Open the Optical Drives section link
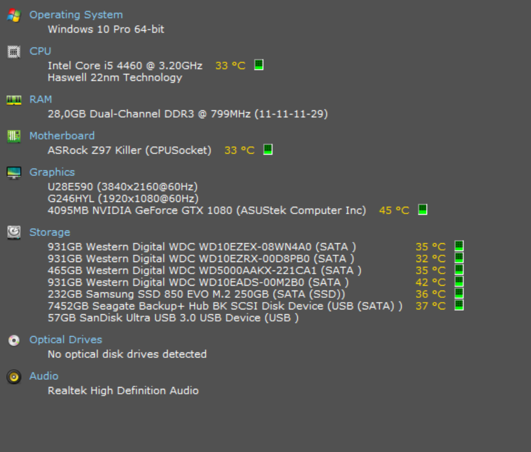The image size is (531, 452). pyautogui.click(x=66, y=340)
